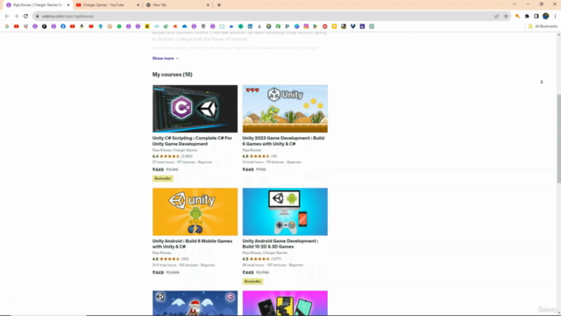
Task: Click Bestseller badge under Unity Android Game Development
Action: pos(252,281)
